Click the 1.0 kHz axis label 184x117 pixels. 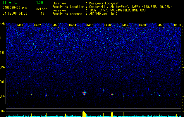pyautogui.click(x=2, y=53)
